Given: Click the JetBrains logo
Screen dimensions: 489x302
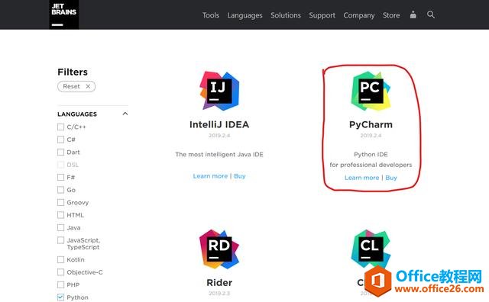Looking at the screenshot, I should point(63,14).
